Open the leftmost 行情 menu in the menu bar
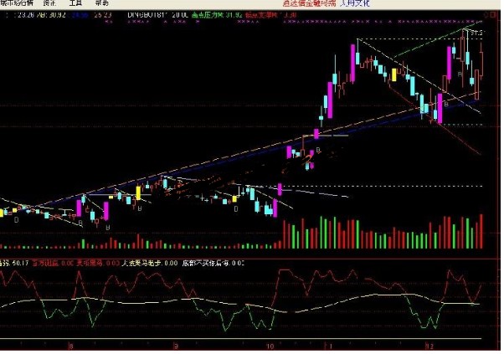The height and width of the screenshot is (354, 504). 17,3
